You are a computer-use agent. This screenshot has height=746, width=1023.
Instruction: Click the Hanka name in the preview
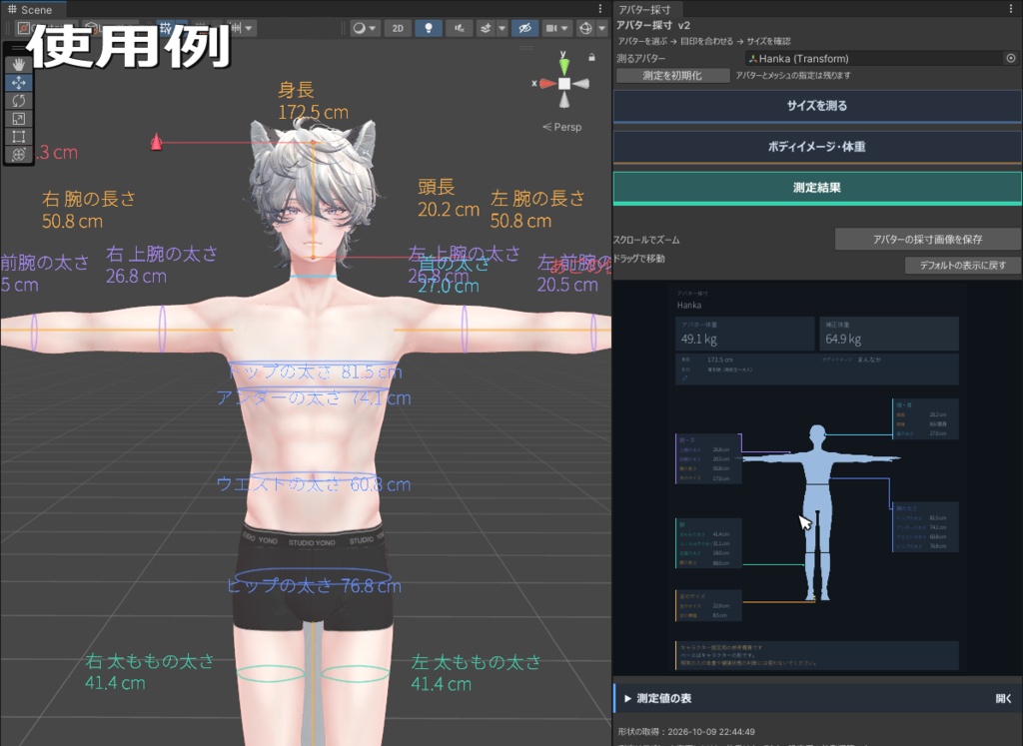coord(689,306)
